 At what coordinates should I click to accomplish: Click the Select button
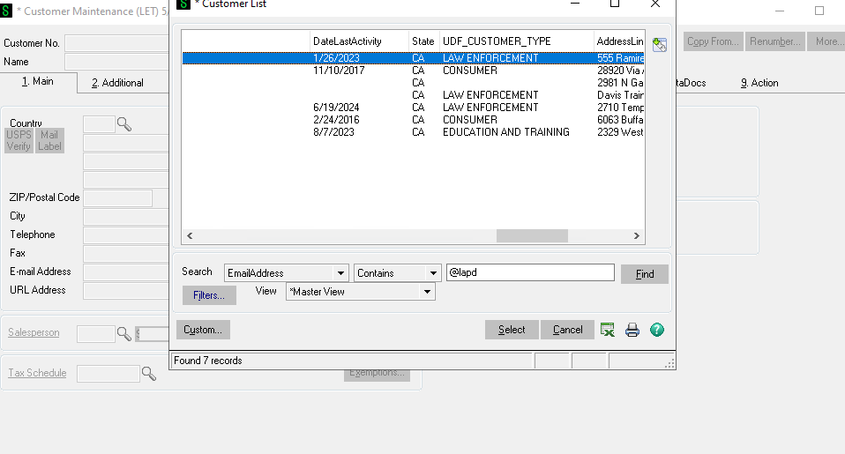pos(512,330)
